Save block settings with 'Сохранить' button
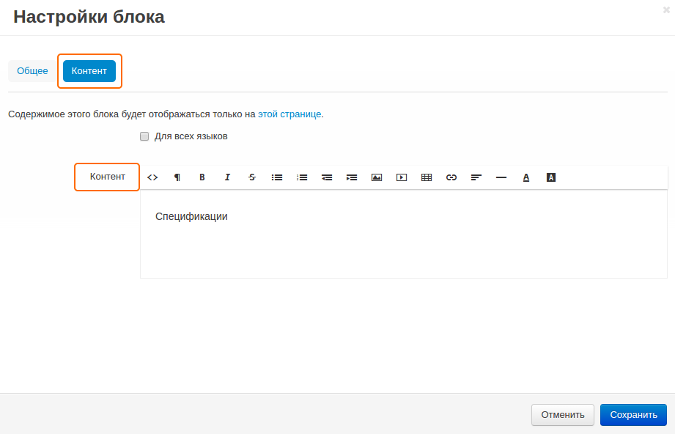The height and width of the screenshot is (434, 675). [x=632, y=414]
